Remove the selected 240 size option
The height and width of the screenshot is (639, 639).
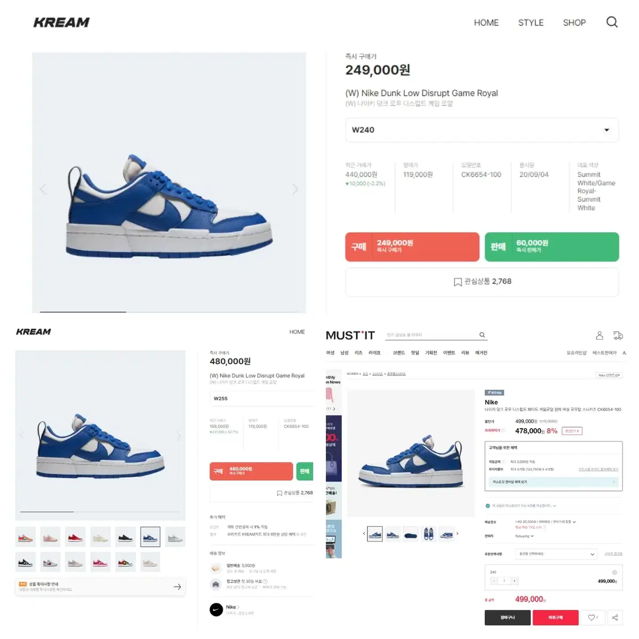pyautogui.click(x=614, y=572)
